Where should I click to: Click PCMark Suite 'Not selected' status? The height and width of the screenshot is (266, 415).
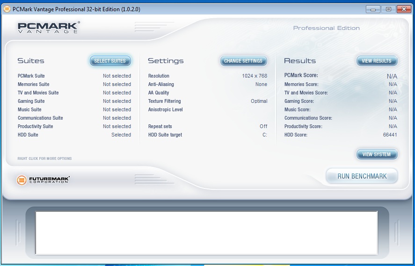tap(117, 76)
